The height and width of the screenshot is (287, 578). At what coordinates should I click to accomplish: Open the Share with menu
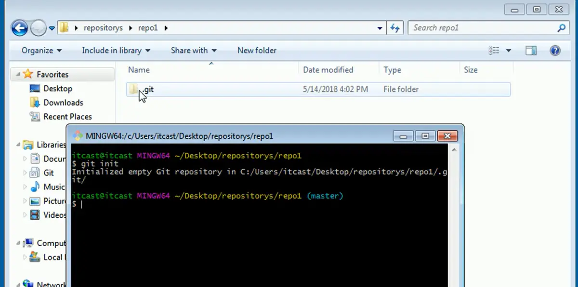point(194,50)
